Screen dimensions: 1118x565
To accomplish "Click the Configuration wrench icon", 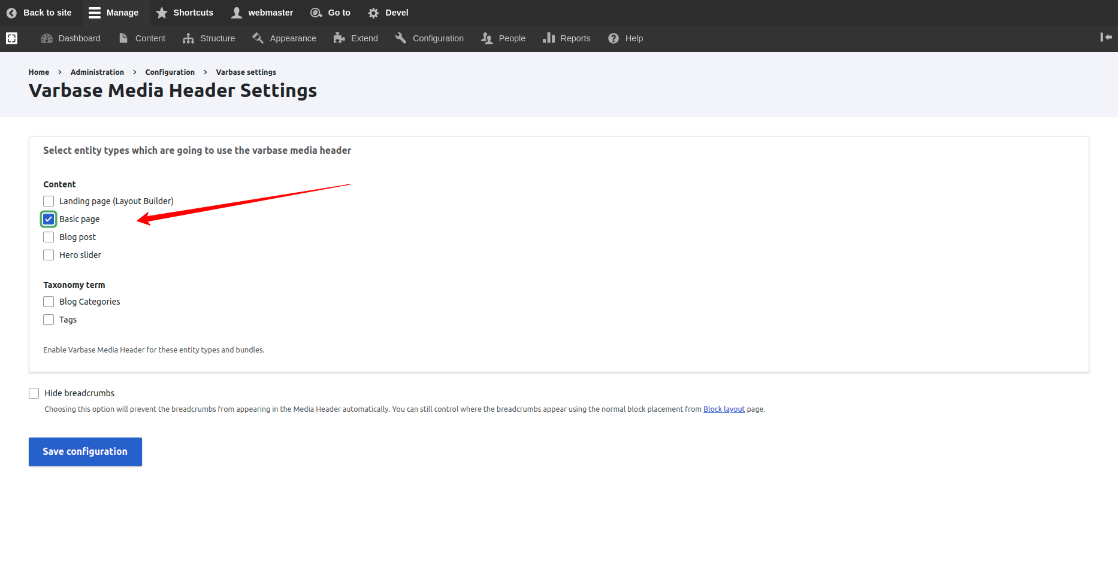I will 401,38.
